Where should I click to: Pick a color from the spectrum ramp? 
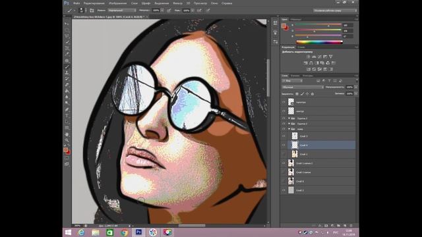pos(319,42)
